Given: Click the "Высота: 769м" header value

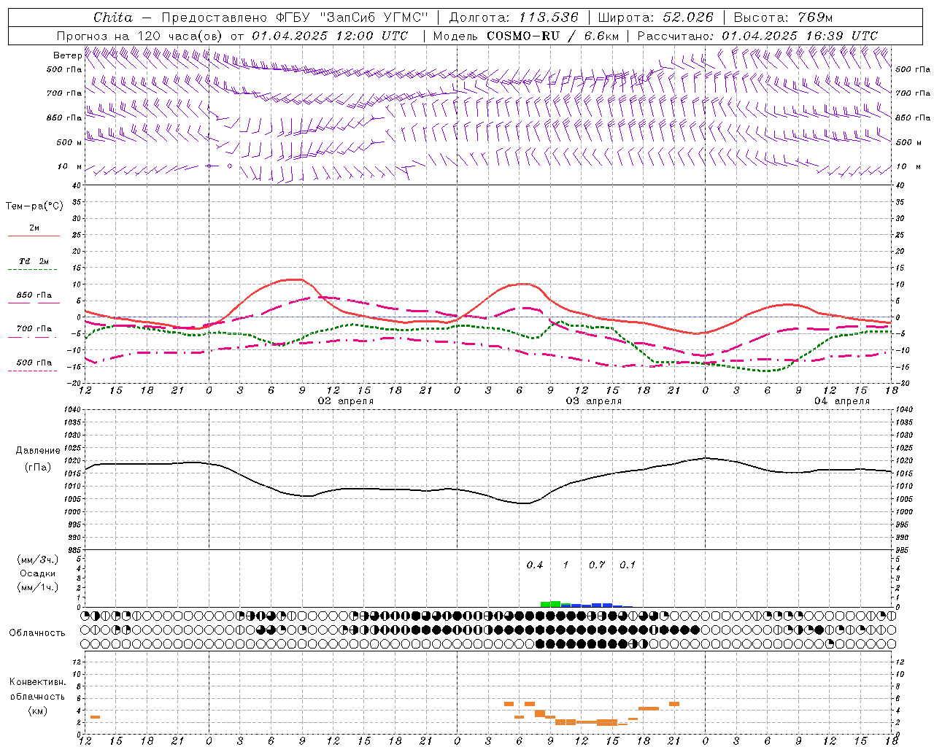Looking at the screenshot, I should [783, 18].
